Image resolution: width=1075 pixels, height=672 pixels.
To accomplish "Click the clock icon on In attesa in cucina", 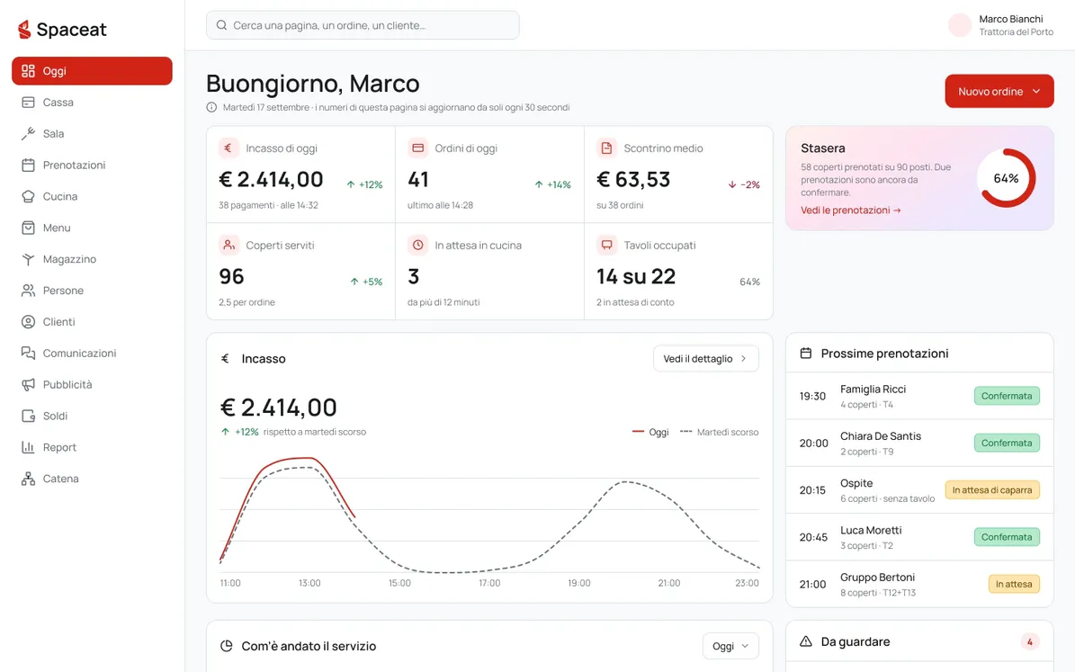I will (x=417, y=245).
